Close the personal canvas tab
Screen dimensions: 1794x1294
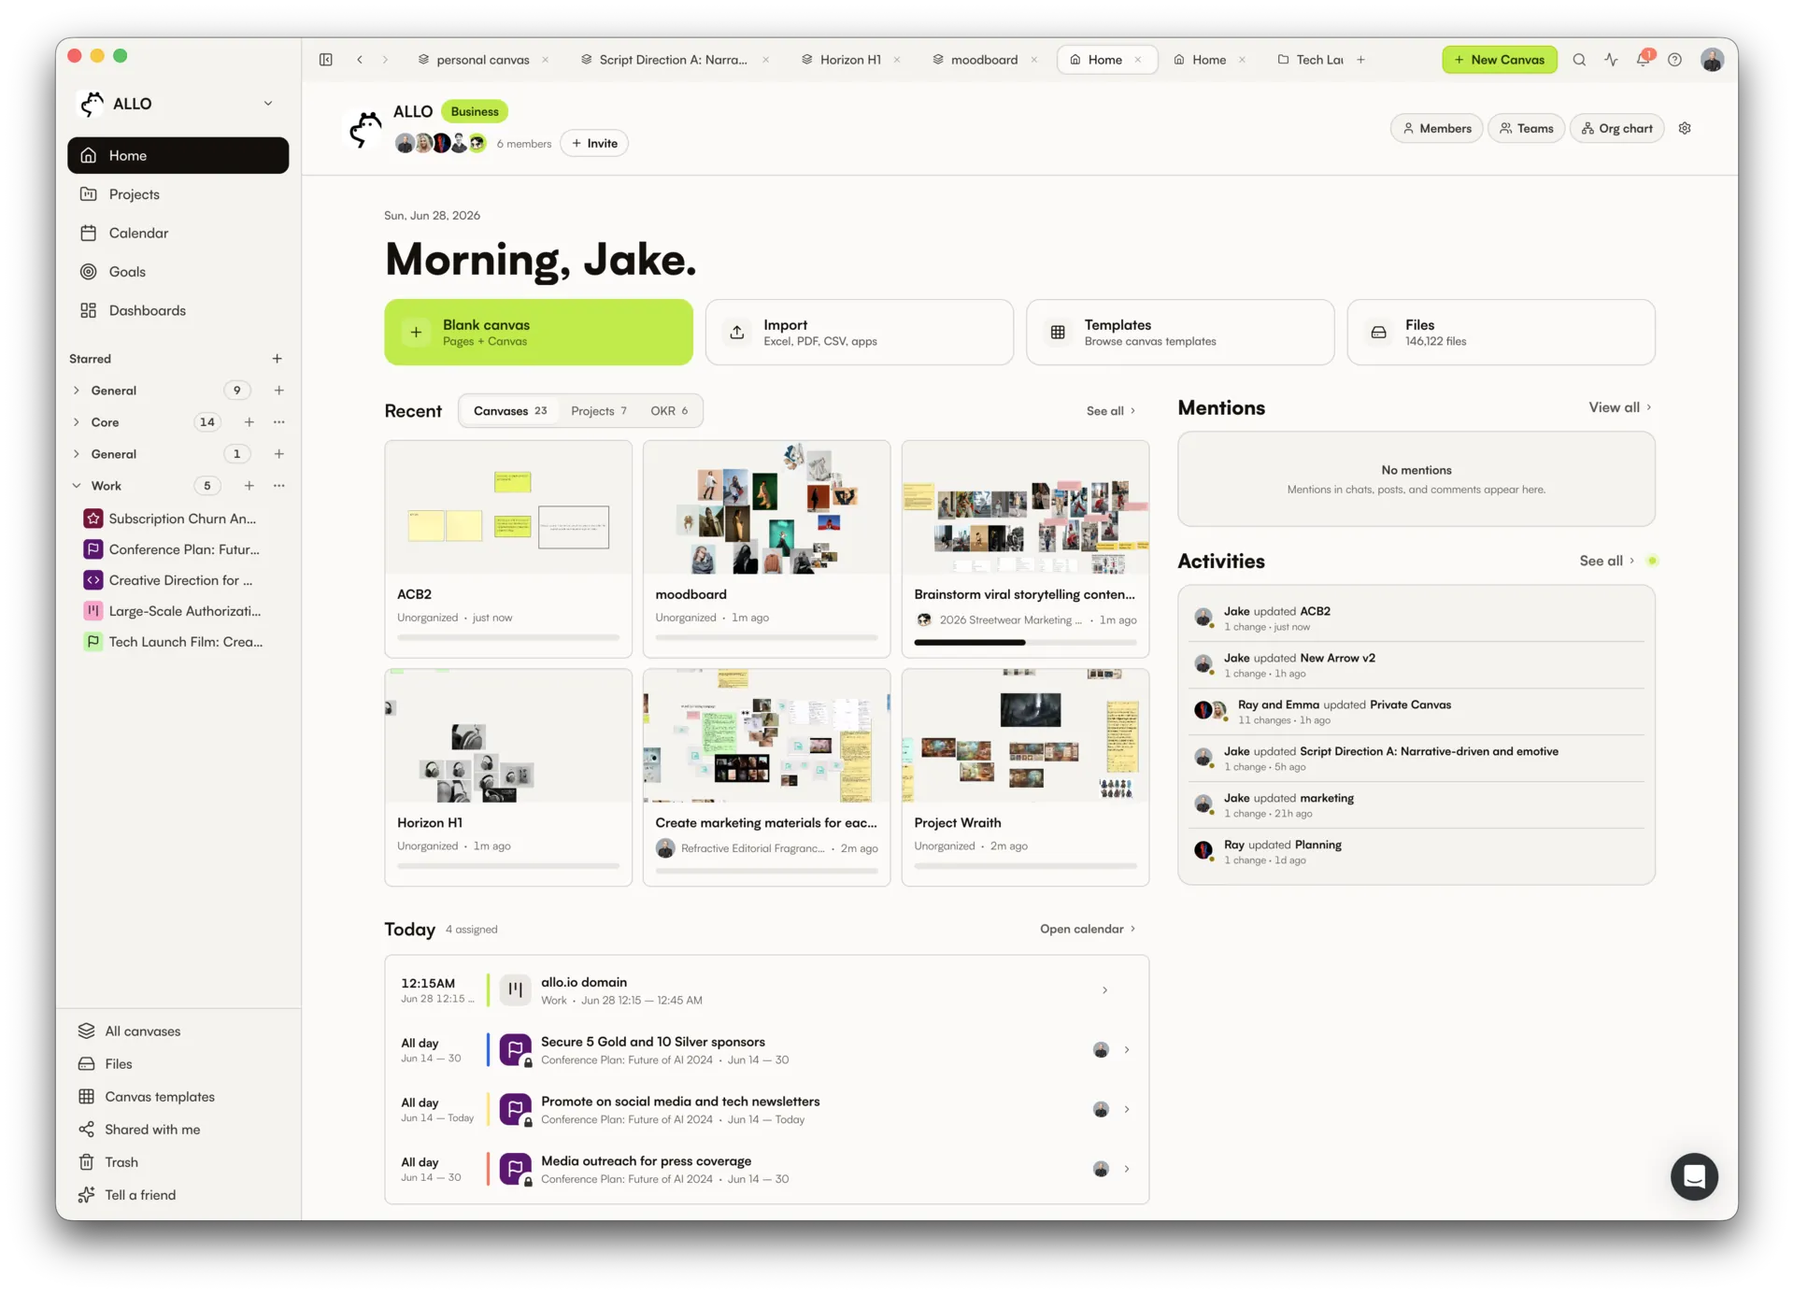tap(546, 60)
